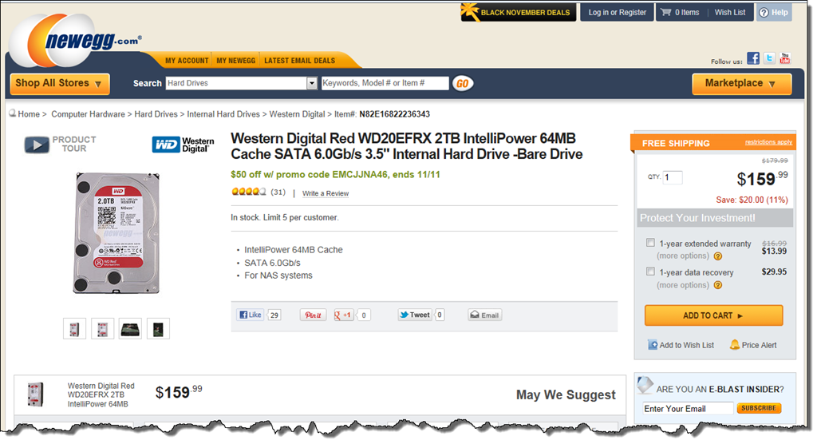Open Black November Deals banner
The width and height of the screenshot is (817, 448).
pos(519,13)
